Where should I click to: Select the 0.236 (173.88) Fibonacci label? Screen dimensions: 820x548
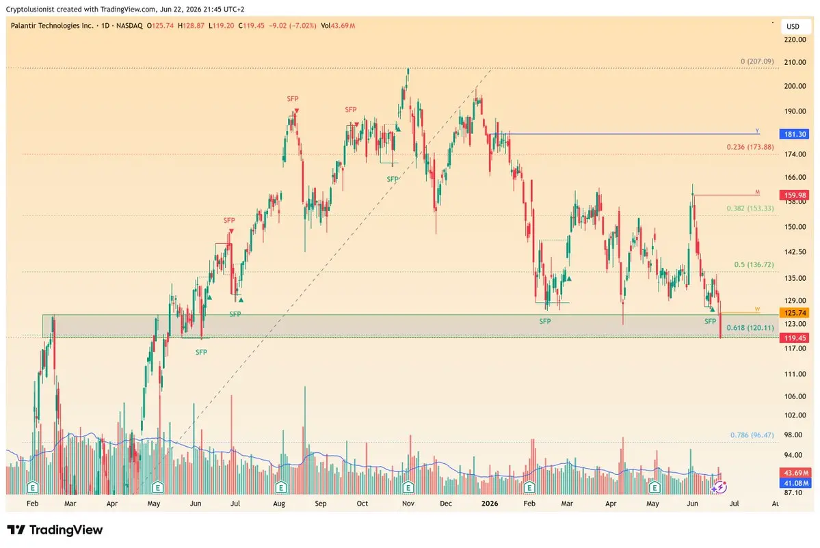click(x=750, y=147)
